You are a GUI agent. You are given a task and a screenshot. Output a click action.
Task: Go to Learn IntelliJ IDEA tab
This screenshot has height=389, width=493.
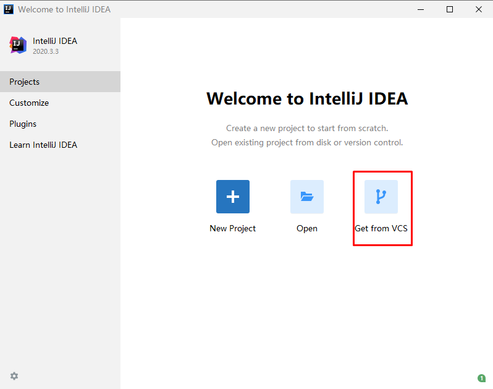60,145
